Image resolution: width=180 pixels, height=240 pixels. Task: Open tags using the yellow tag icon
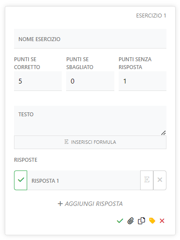152,221
